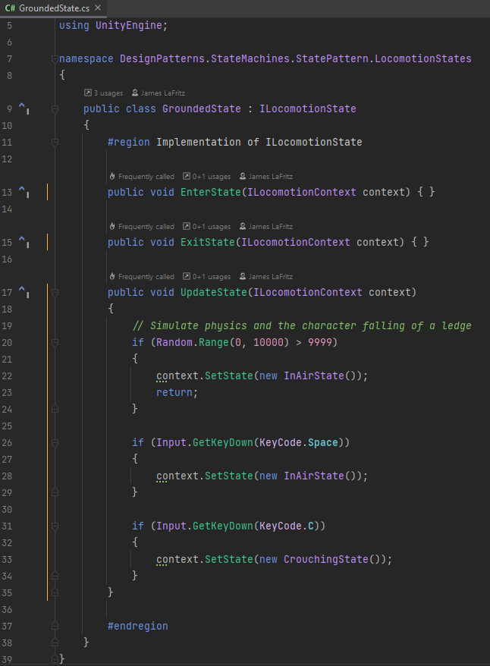The height and width of the screenshot is (666, 490).
Task: Click 'InAirState' on line 28
Action: (314, 476)
